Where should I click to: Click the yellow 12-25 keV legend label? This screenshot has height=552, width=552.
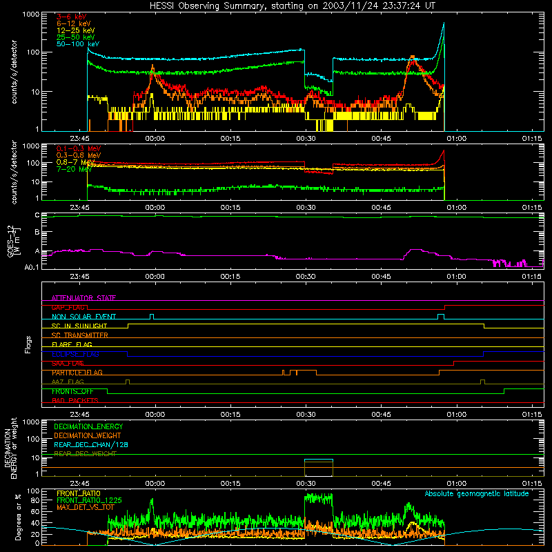(x=75, y=30)
